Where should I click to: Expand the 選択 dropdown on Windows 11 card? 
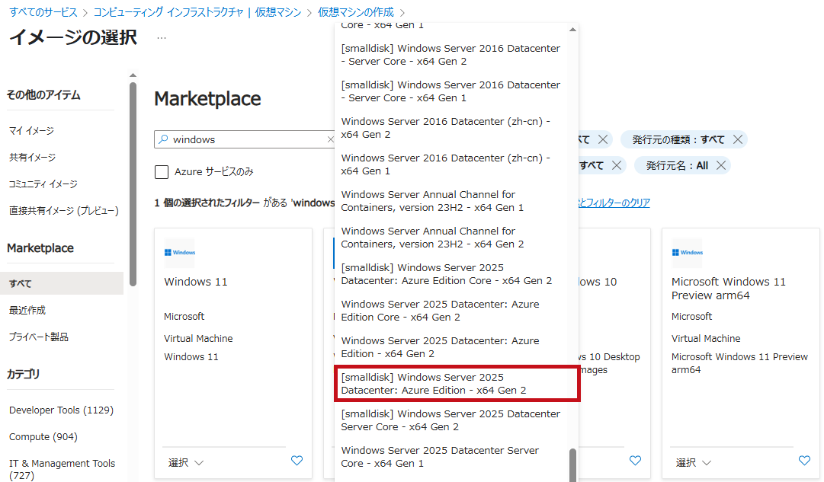point(185,462)
